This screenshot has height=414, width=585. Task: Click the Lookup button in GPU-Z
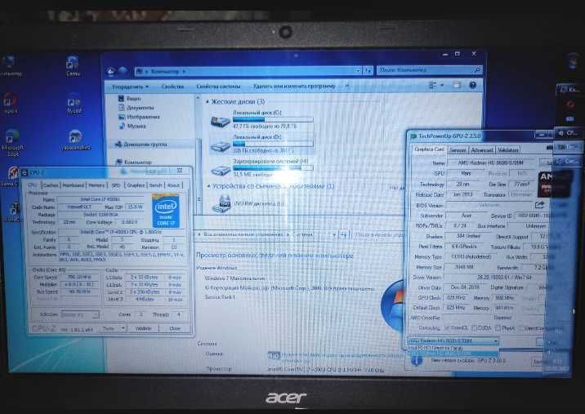pos(547,162)
